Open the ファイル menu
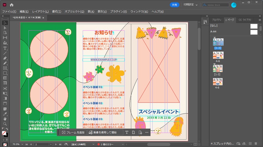The height and width of the screenshot is (147, 263). click(9, 11)
